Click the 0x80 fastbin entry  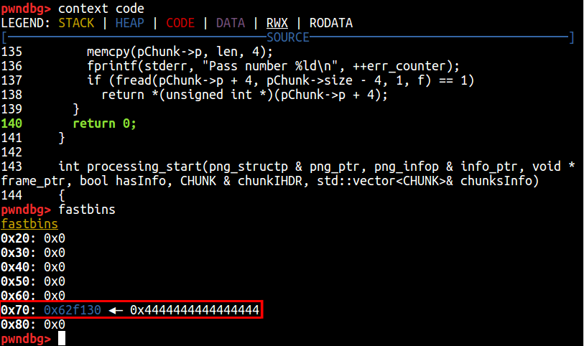pyautogui.click(x=32, y=324)
